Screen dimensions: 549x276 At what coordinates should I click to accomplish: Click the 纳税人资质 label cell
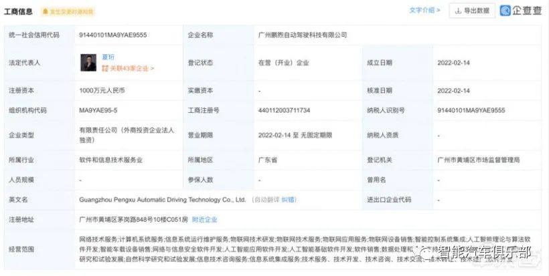click(398, 135)
